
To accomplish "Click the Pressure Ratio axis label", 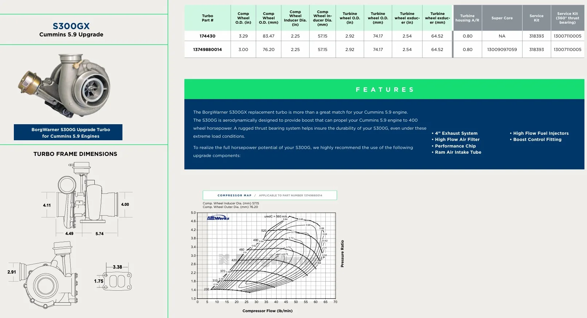I will [x=342, y=254].
